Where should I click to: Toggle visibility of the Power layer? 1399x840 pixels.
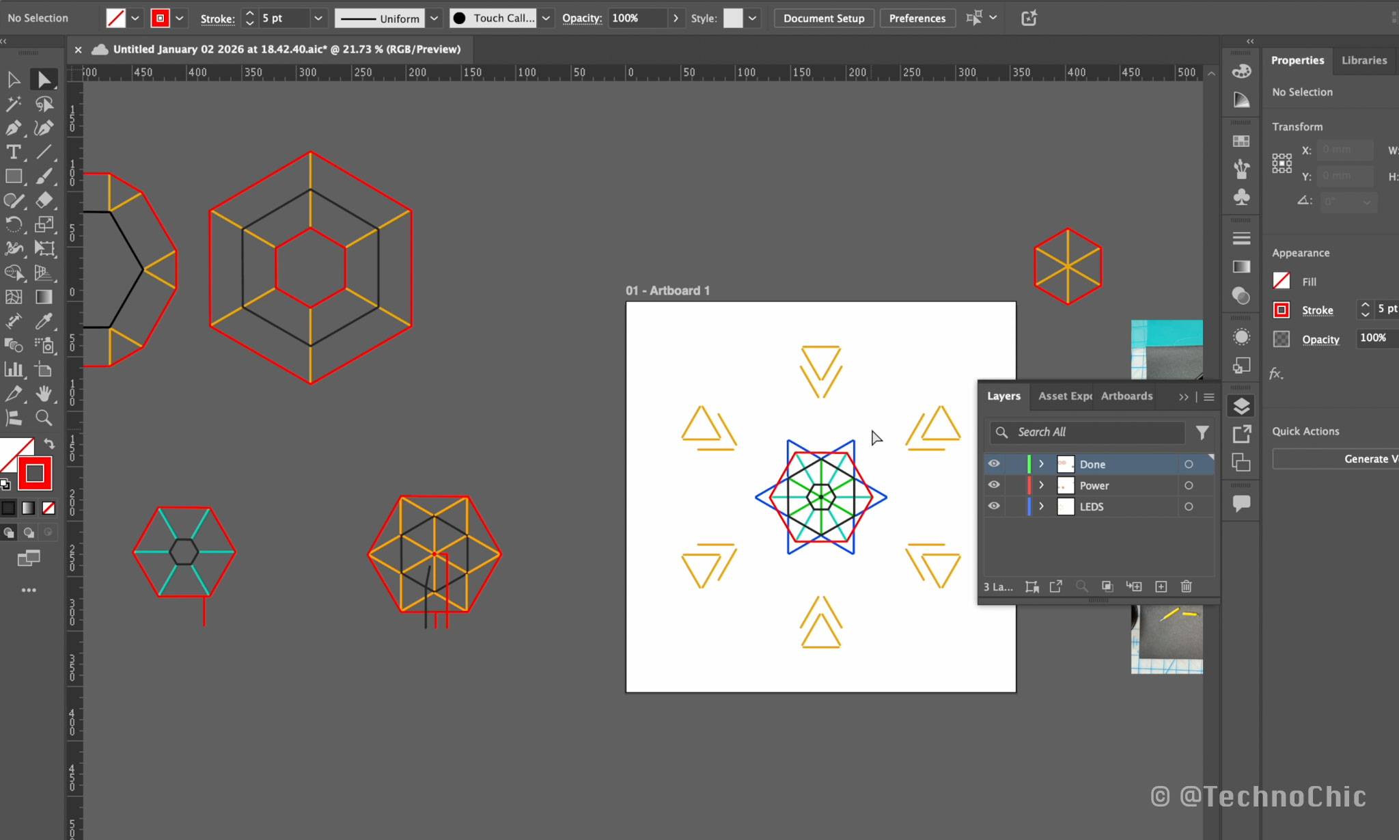point(994,485)
